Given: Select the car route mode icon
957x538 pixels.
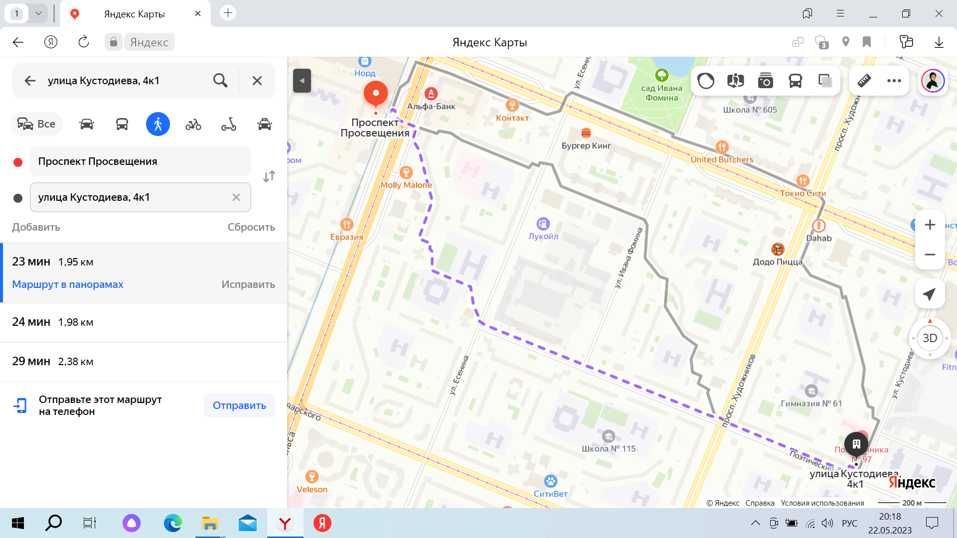Looking at the screenshot, I should point(86,124).
